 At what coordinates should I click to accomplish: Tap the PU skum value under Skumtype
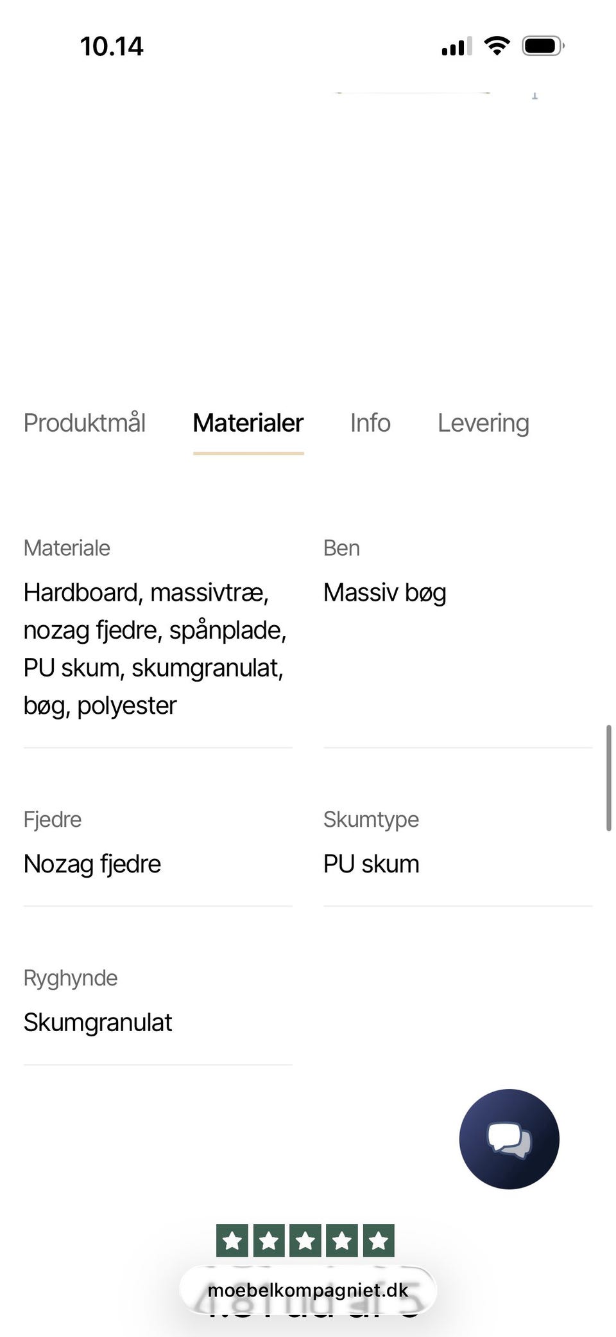coord(371,863)
